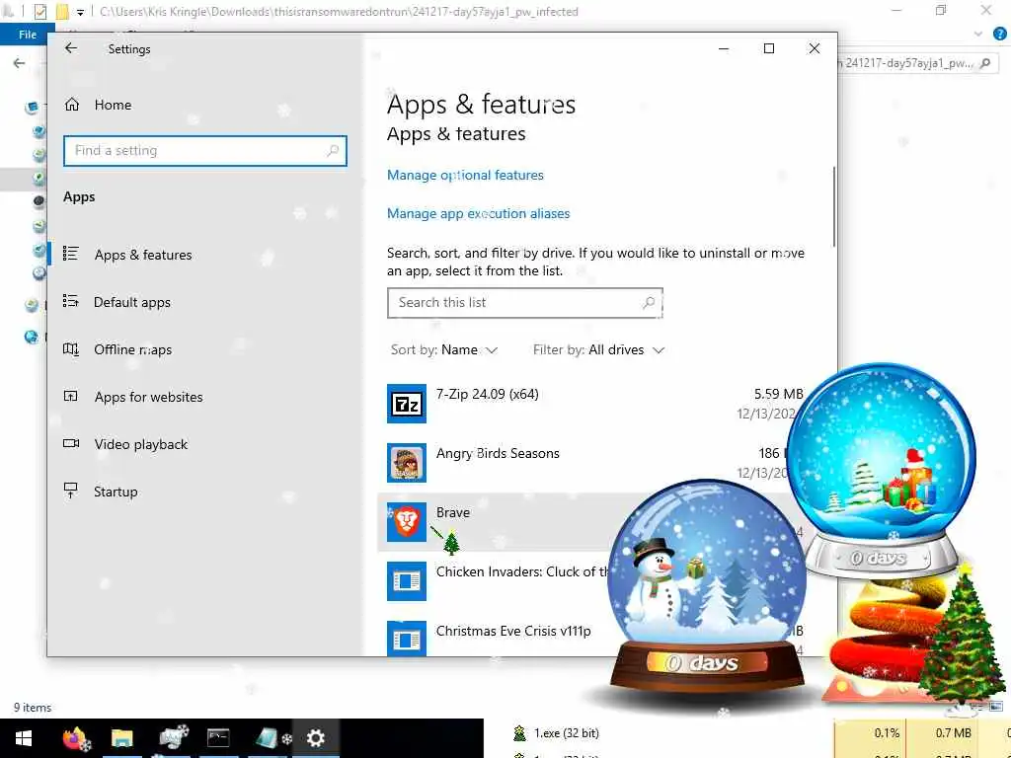Screen dimensions: 1011x758
Task: Focus the Search this list field
Action: tap(525, 302)
